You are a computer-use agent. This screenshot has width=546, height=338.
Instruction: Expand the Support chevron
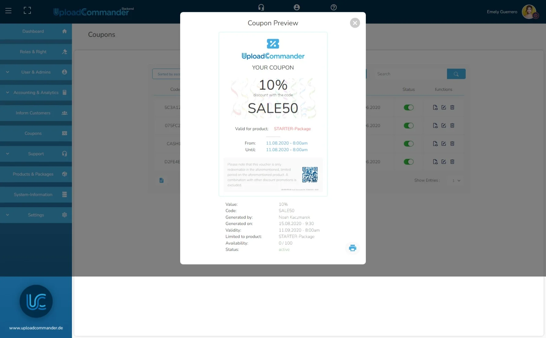click(8, 154)
